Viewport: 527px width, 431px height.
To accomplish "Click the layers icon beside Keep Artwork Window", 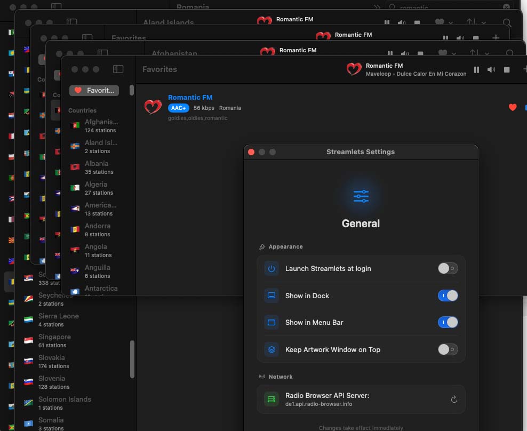I will pos(271,349).
